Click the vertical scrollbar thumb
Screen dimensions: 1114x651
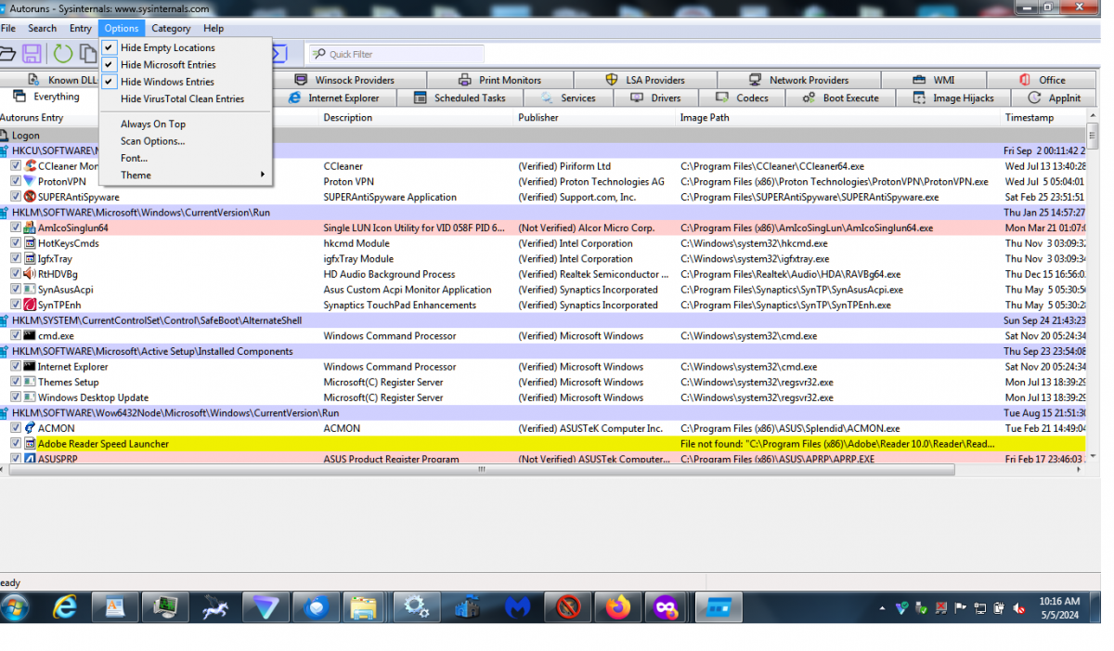1095,137
